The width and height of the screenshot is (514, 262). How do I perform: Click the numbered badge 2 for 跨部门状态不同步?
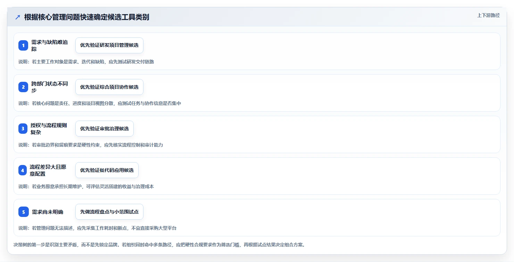pyautogui.click(x=23, y=87)
